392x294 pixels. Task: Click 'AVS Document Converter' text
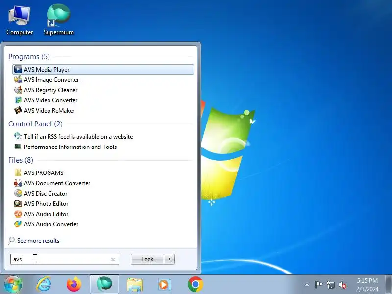click(x=57, y=183)
